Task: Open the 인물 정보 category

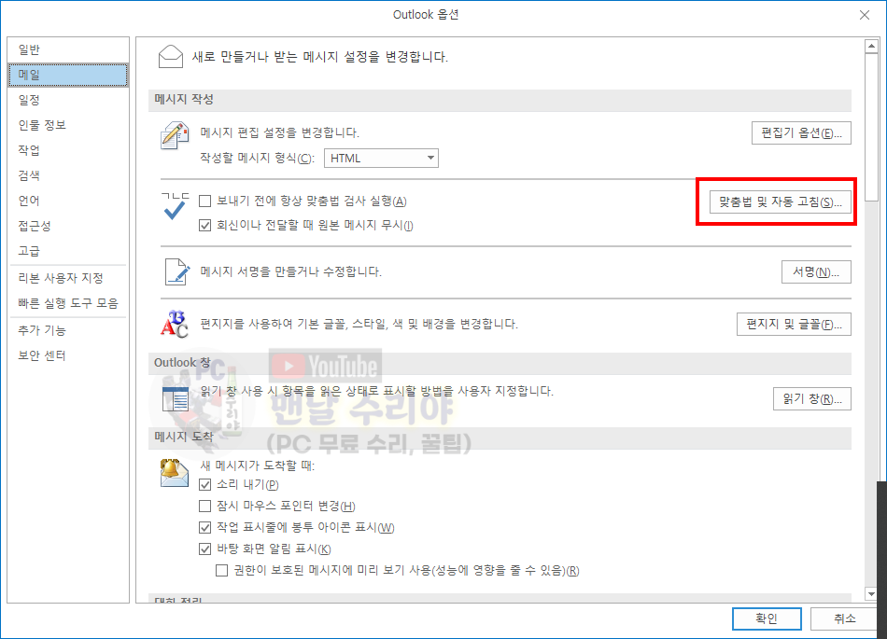Action: pos(68,125)
